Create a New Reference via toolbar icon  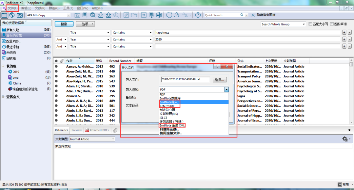(85, 15)
